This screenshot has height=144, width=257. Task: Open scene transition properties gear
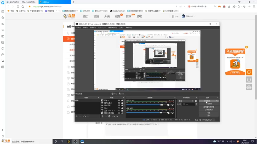pos(196,101)
